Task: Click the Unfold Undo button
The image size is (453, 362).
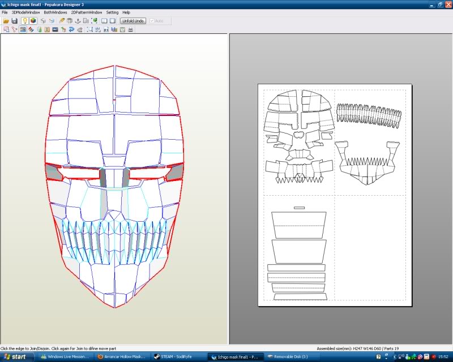Action: (133, 21)
